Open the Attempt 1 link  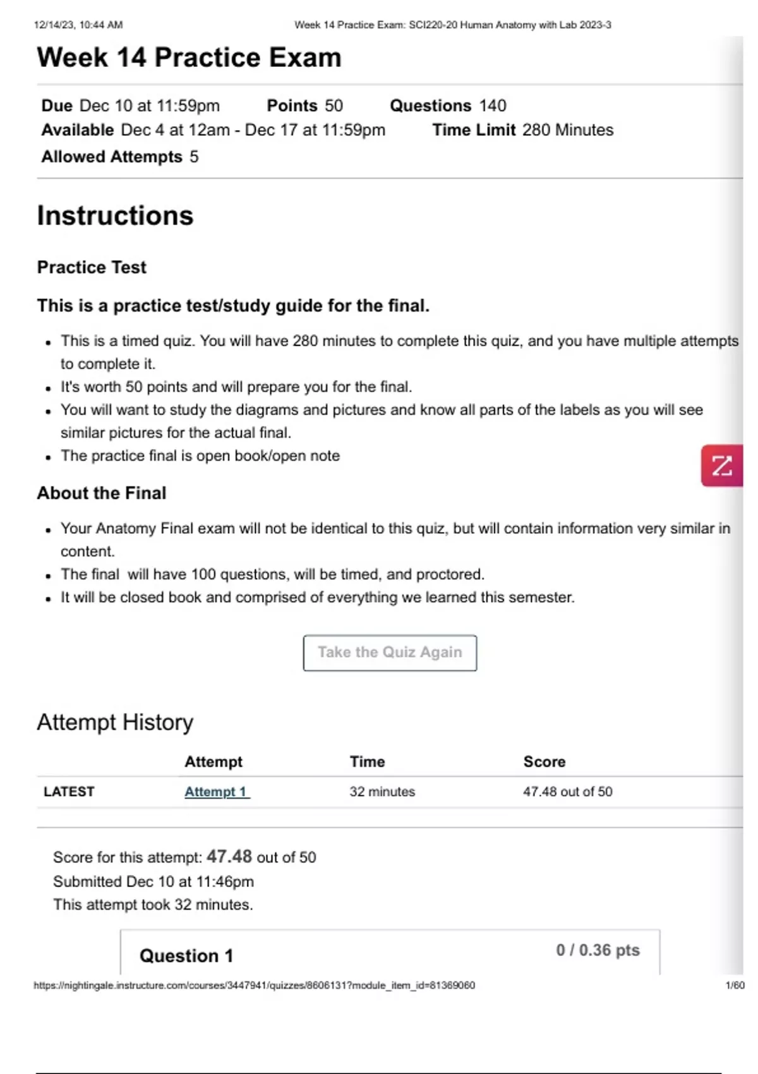pyautogui.click(x=217, y=792)
